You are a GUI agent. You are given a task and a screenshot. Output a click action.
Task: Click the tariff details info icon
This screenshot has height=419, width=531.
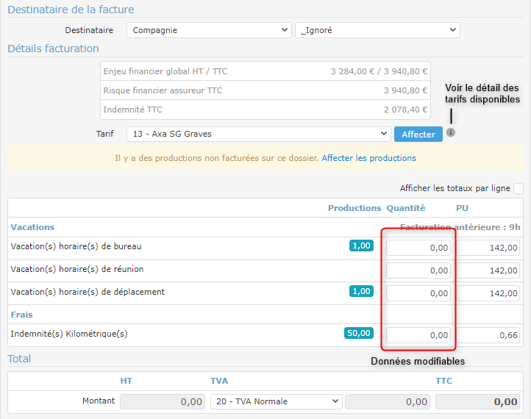pos(451,133)
